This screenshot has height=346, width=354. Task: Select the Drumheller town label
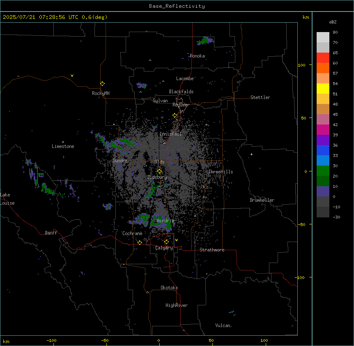[x=262, y=200]
